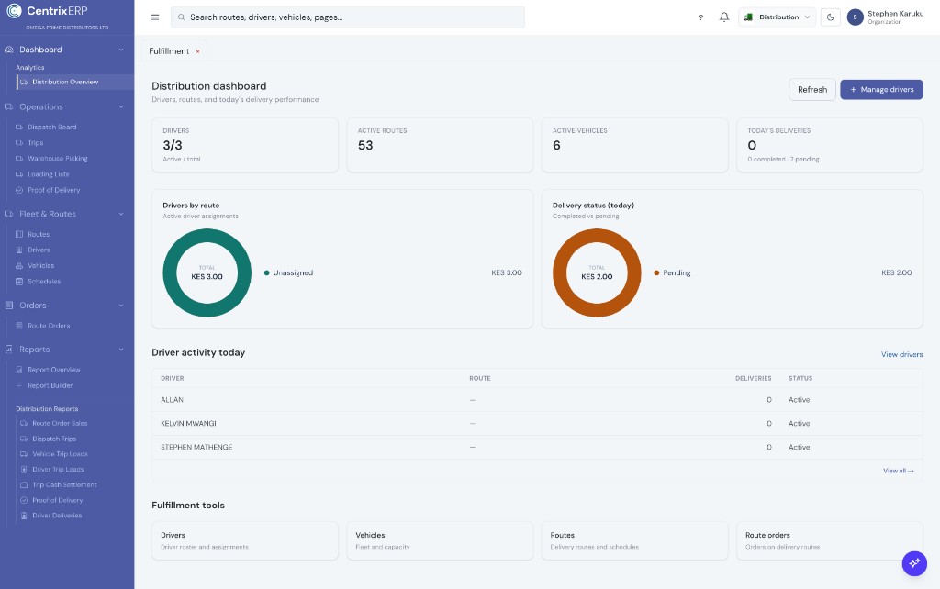Click the Active Routes 53 card
Viewport: 940px width, 589px height.
(x=440, y=145)
